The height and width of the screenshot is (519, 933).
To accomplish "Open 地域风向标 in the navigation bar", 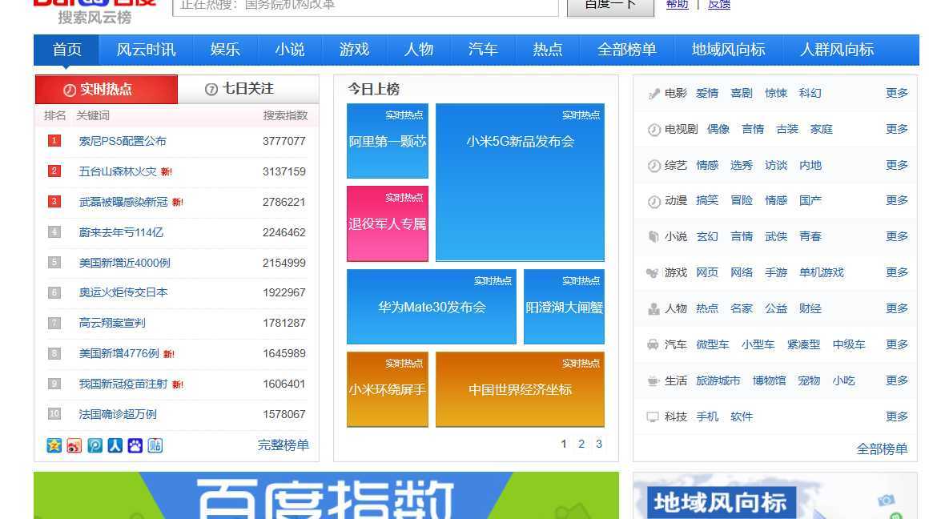I will (728, 50).
